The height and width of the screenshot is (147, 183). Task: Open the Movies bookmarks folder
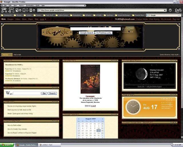pos(18,15)
